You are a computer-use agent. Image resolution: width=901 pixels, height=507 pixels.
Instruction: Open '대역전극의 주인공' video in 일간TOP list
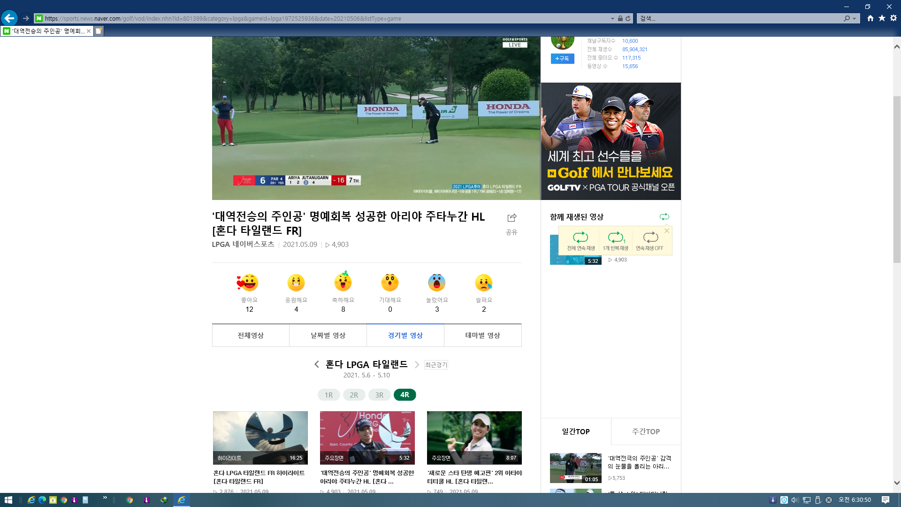pos(639,462)
